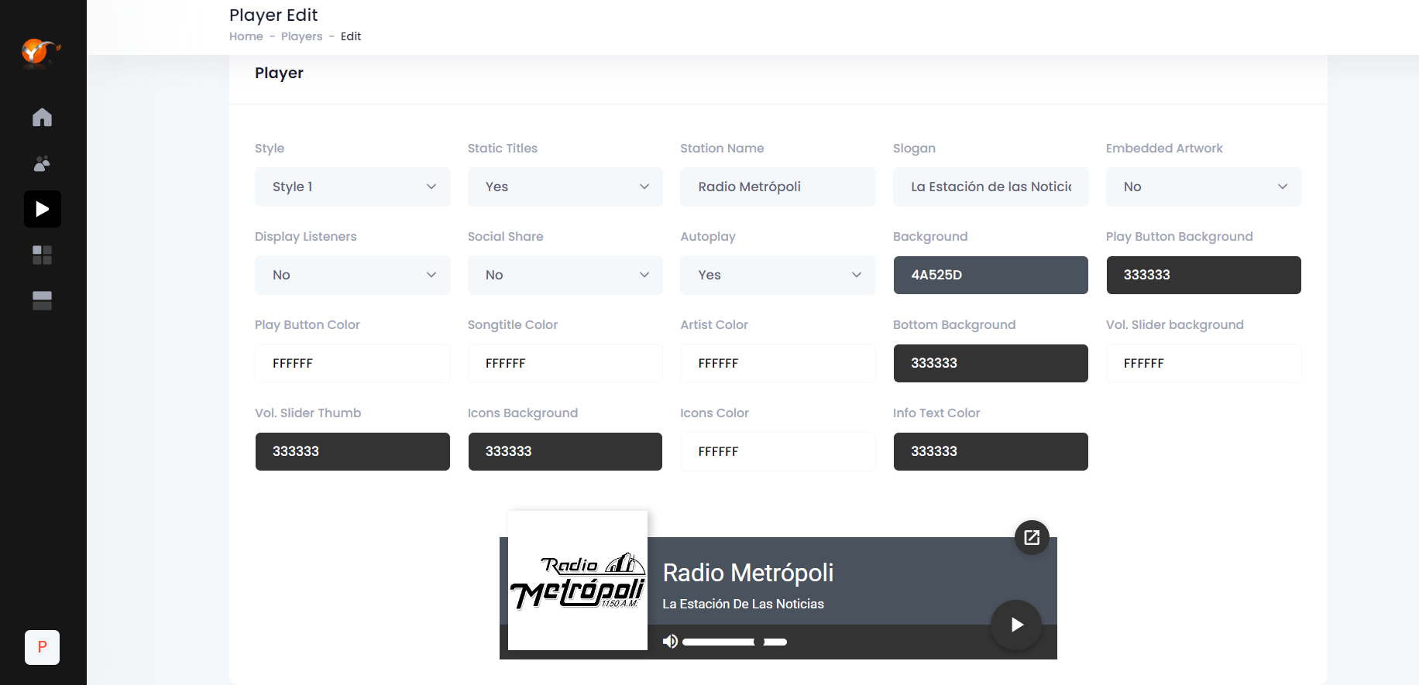Open the Display Listeners dropdown
This screenshot has width=1419, height=685.
coord(352,275)
